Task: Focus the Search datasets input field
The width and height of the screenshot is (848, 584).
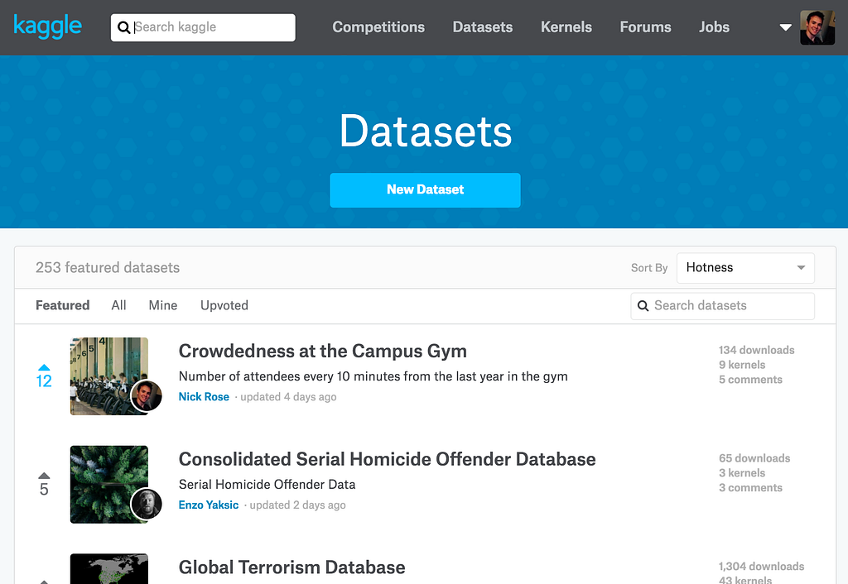Action: (722, 306)
